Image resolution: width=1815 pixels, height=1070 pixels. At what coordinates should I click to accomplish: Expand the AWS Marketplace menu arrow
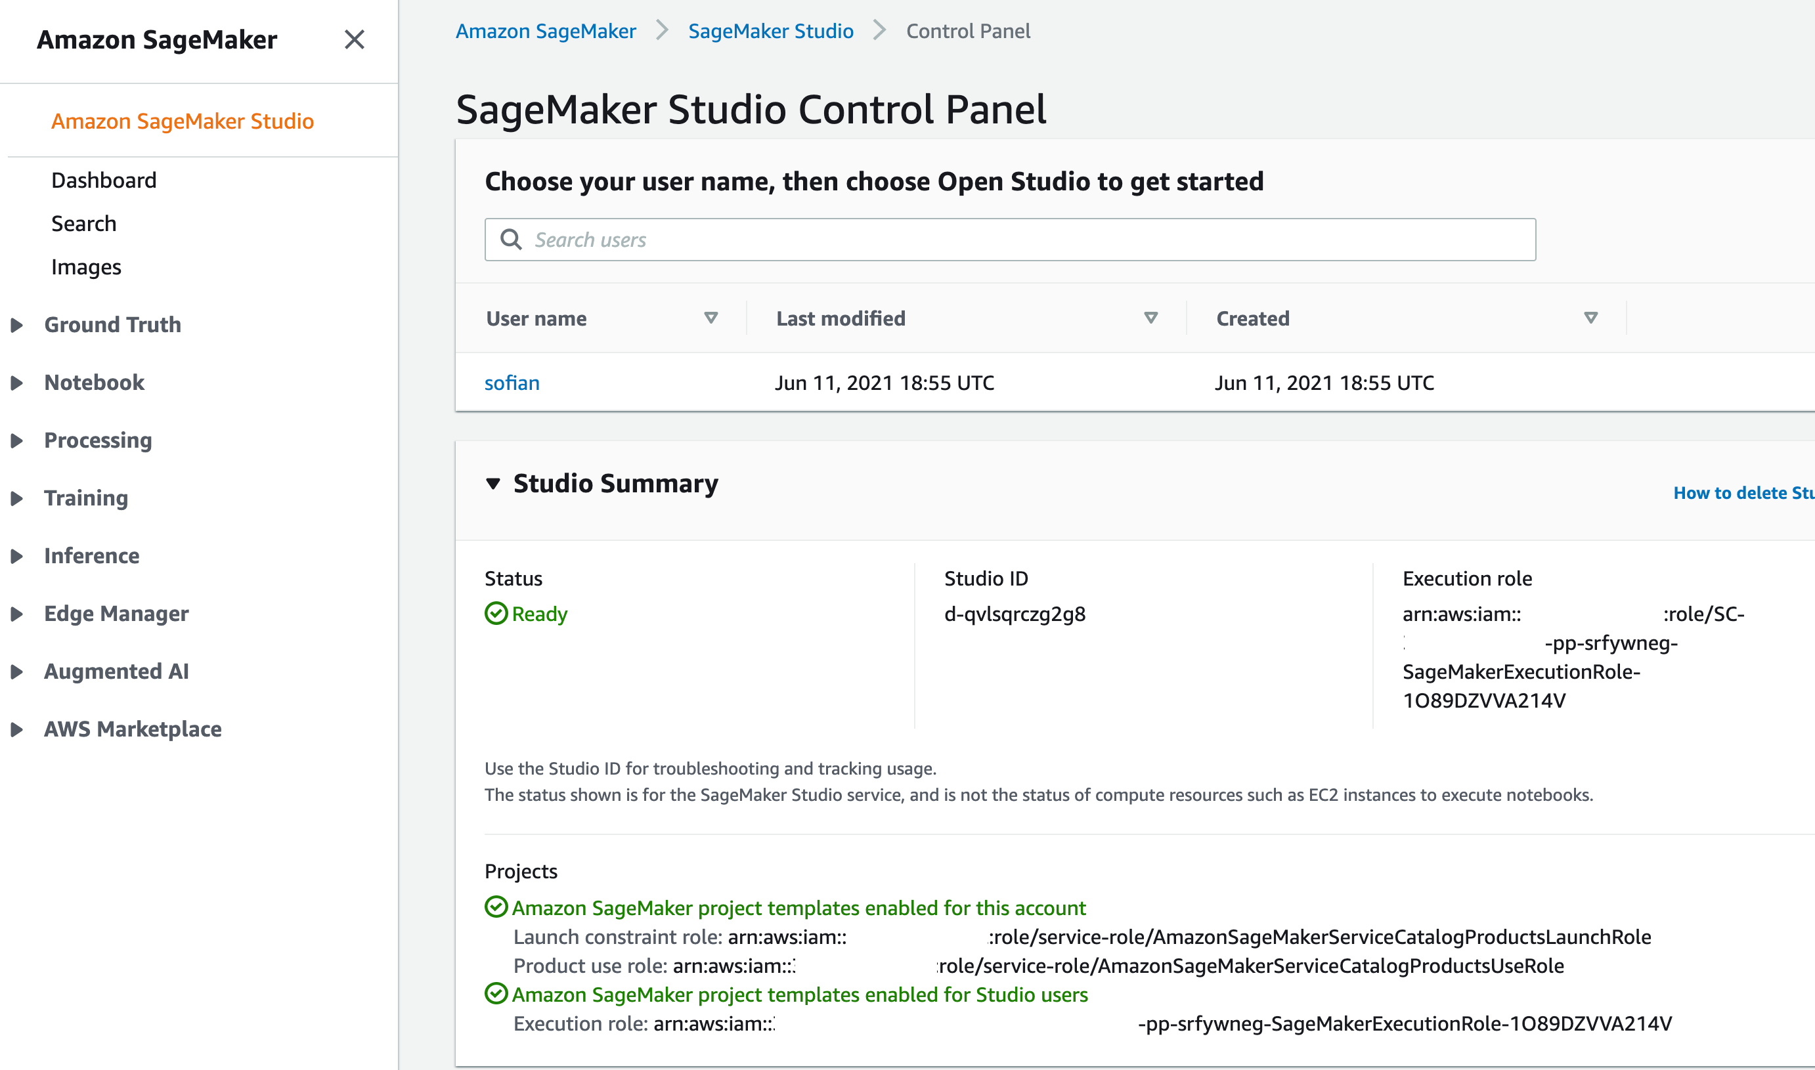click(x=16, y=729)
